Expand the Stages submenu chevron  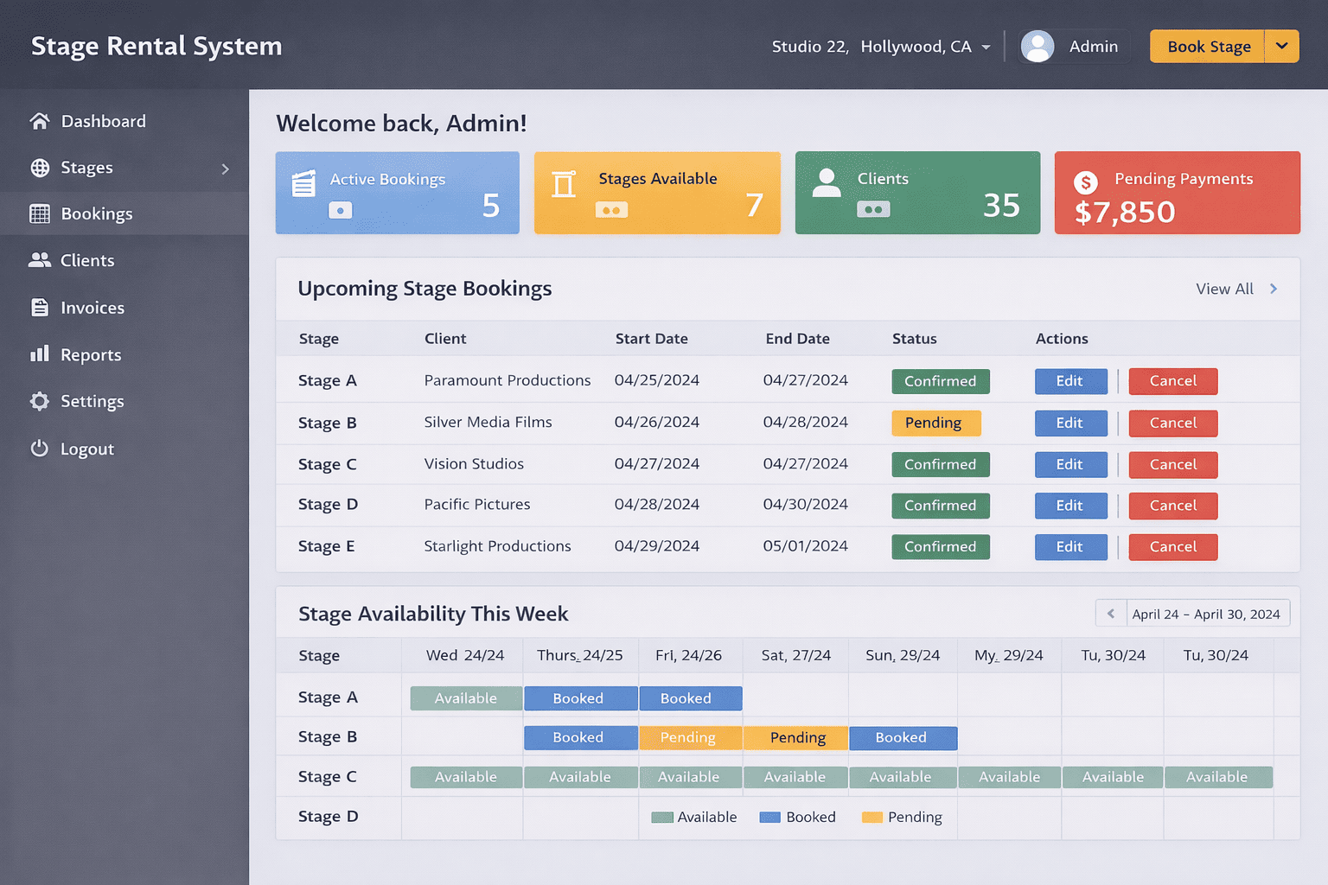click(x=226, y=169)
